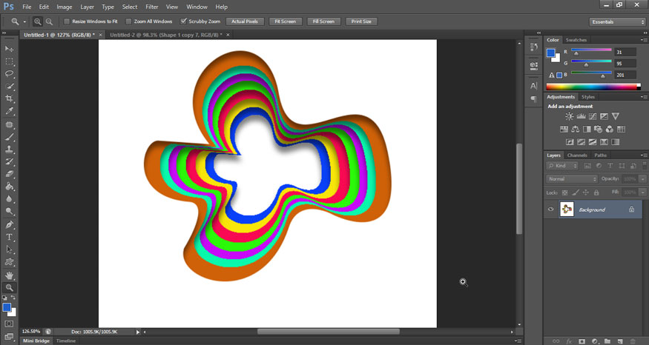This screenshot has height=345, width=649.
Task: Add a Color Balance adjustment
Action: [576, 130]
